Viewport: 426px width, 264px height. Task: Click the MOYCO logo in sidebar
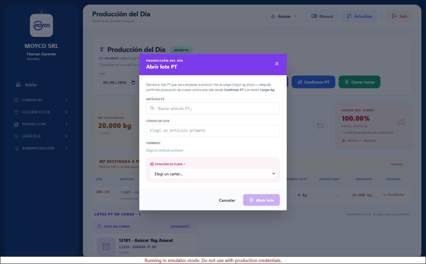(41, 26)
